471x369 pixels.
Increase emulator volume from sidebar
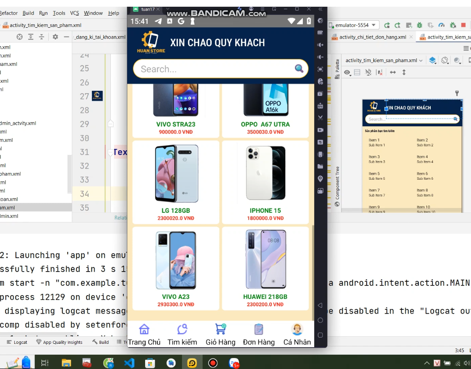(x=320, y=45)
